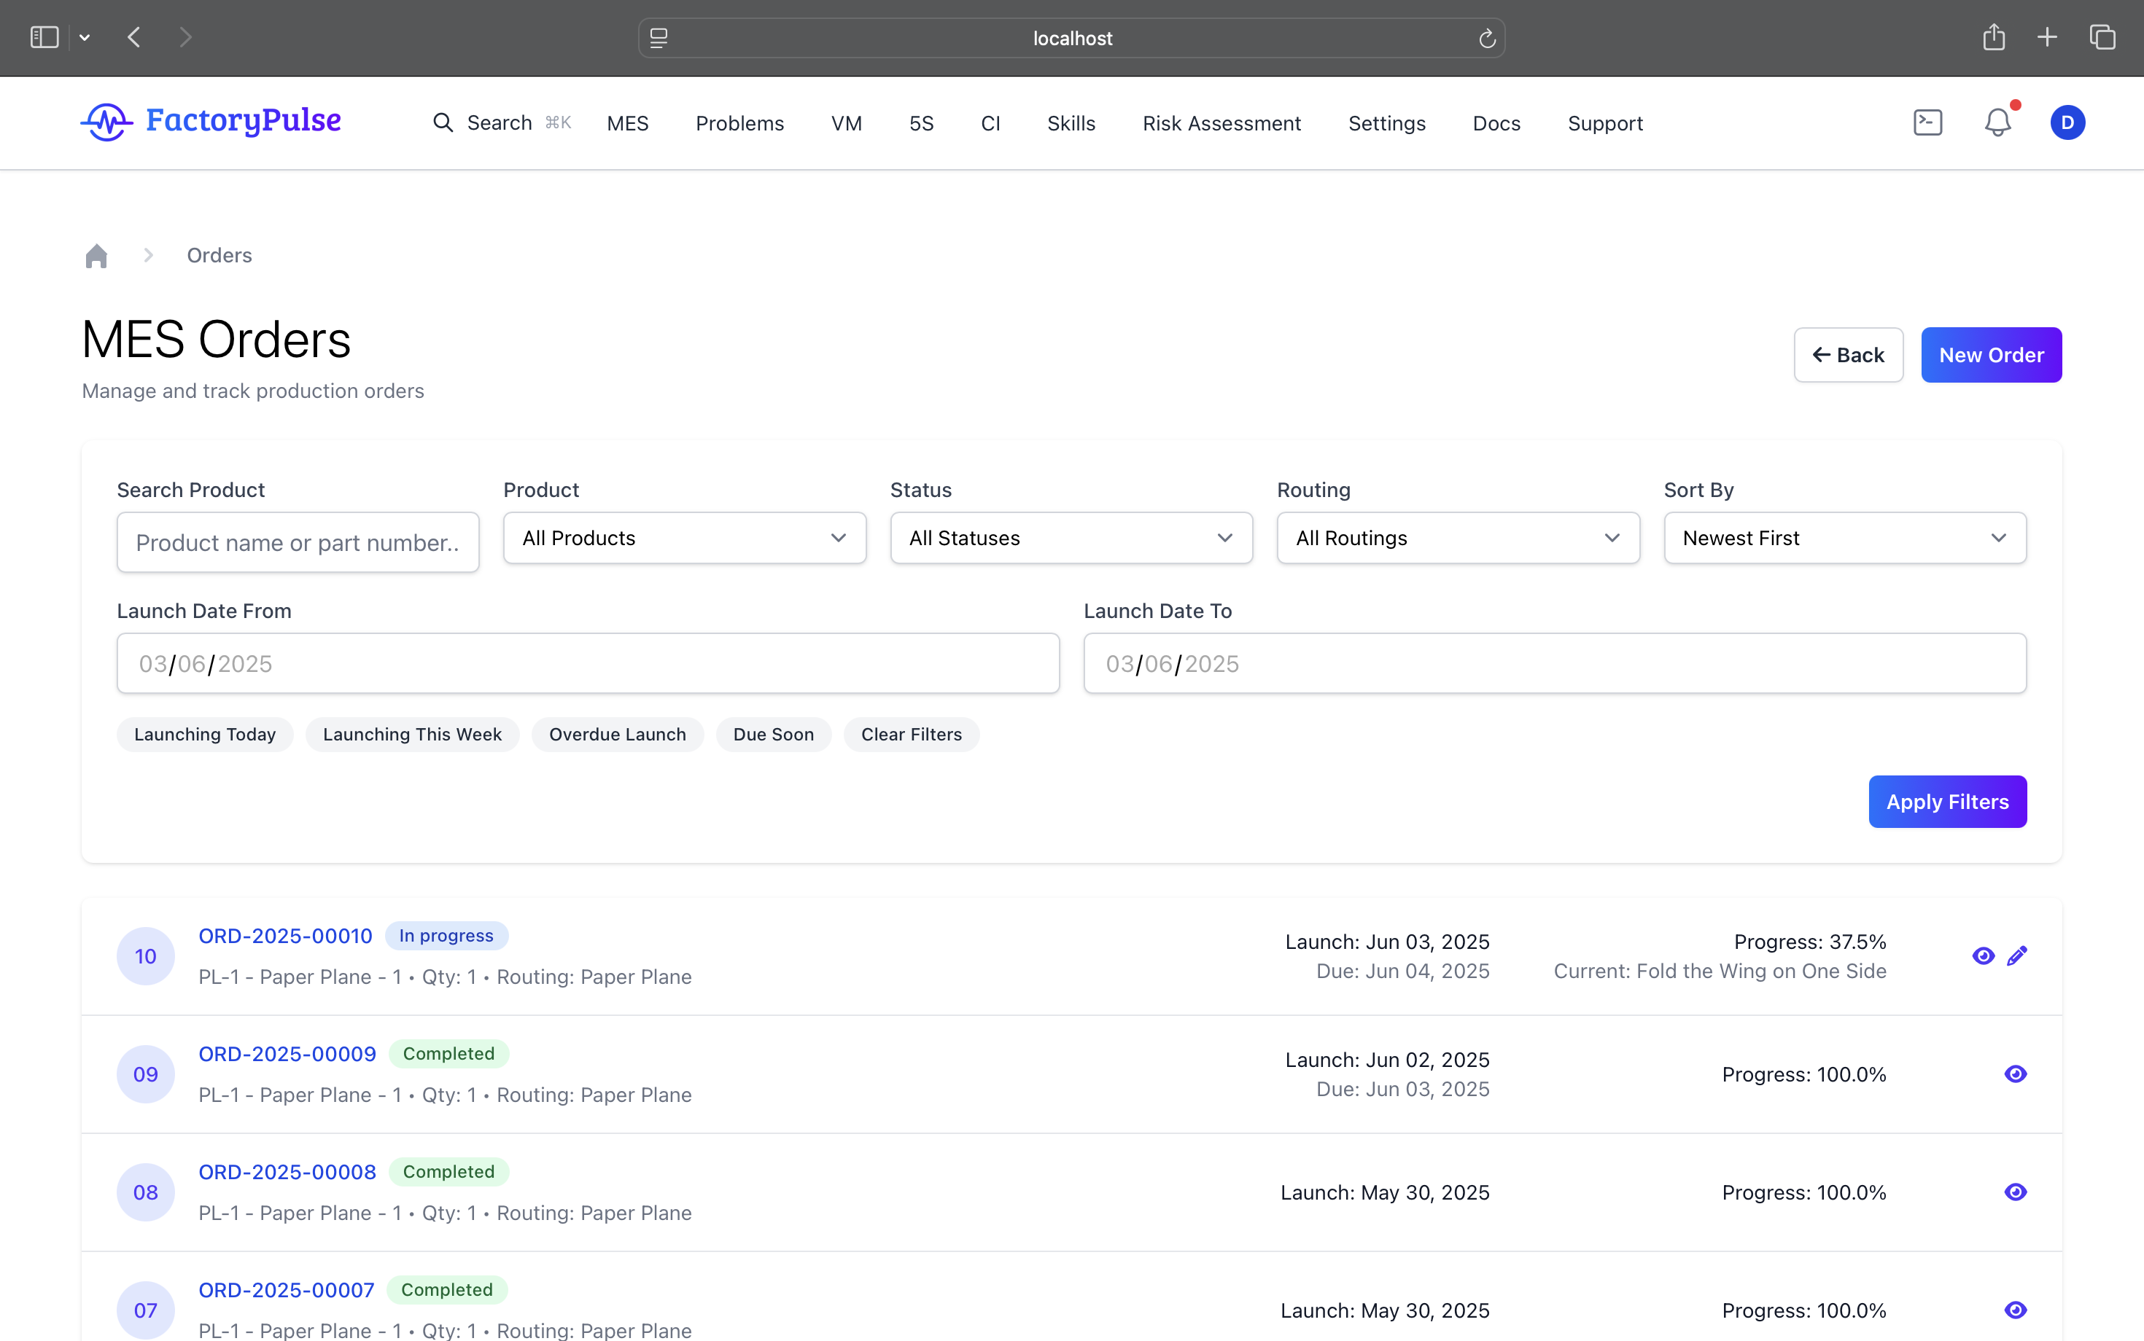Open a new browser tab
This screenshot has width=2144, height=1341.
[2047, 37]
